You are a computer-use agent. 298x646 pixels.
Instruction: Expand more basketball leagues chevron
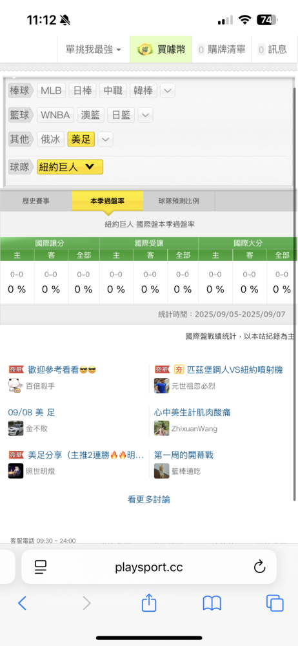coord(145,115)
